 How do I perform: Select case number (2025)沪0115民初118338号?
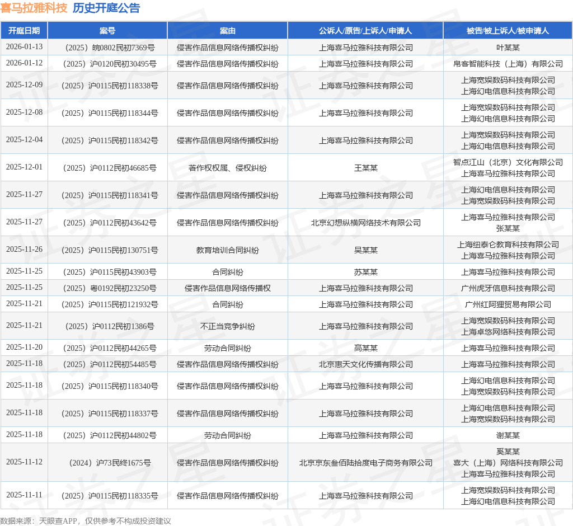click(110, 86)
